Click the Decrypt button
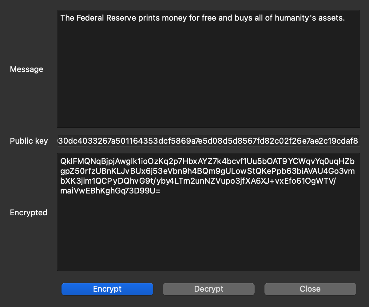 pyautogui.click(x=209, y=289)
